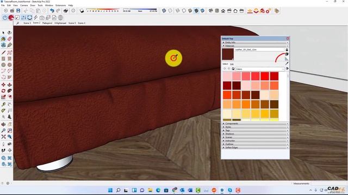Expand the Outliner panel
The width and height of the screenshot is (348, 195).
coord(255,144)
